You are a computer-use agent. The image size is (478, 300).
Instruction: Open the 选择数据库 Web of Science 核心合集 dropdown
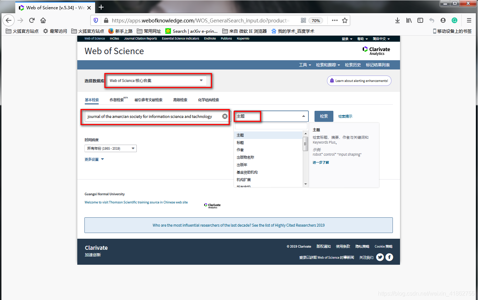(157, 81)
